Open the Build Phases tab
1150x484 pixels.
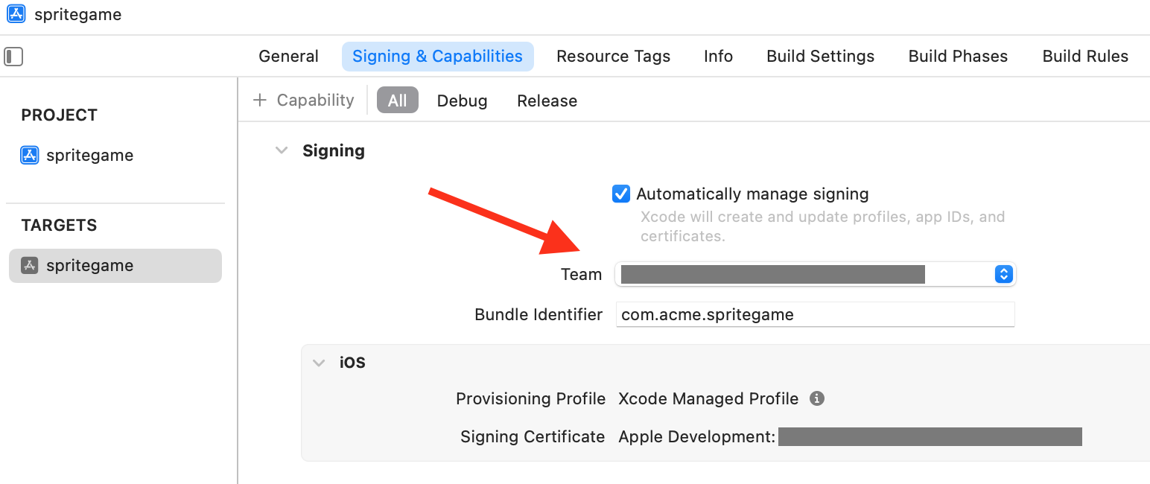[x=958, y=56]
